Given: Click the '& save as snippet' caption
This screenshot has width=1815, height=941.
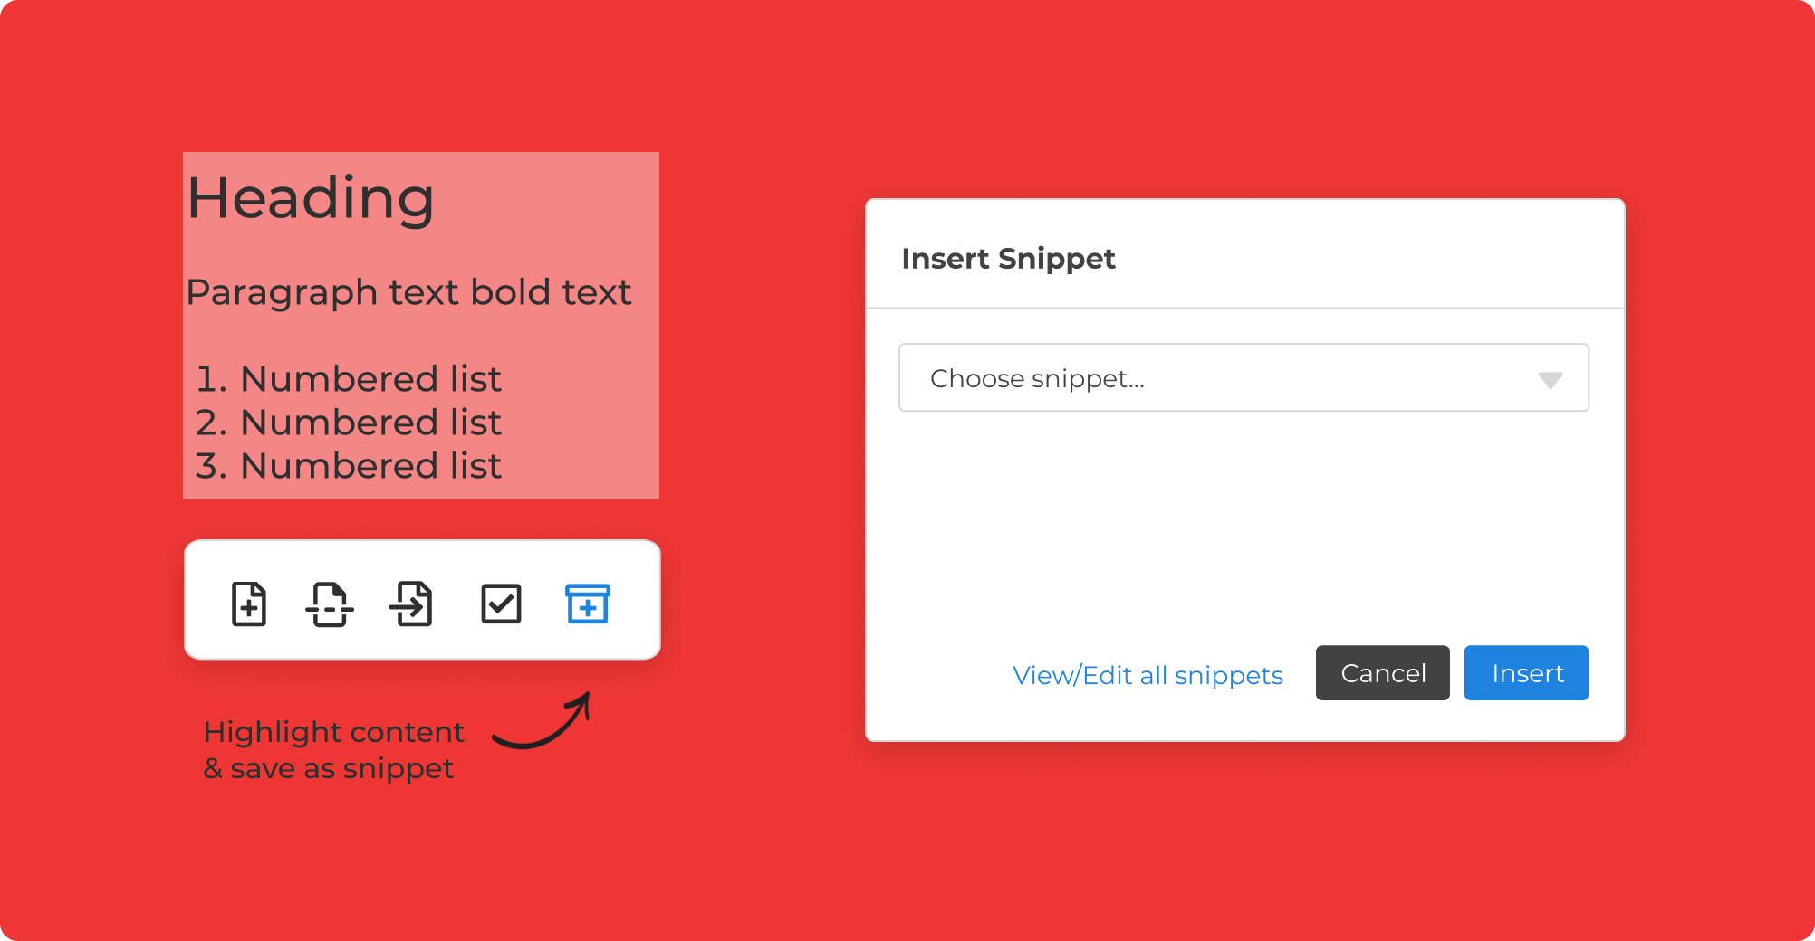Looking at the screenshot, I should point(328,768).
